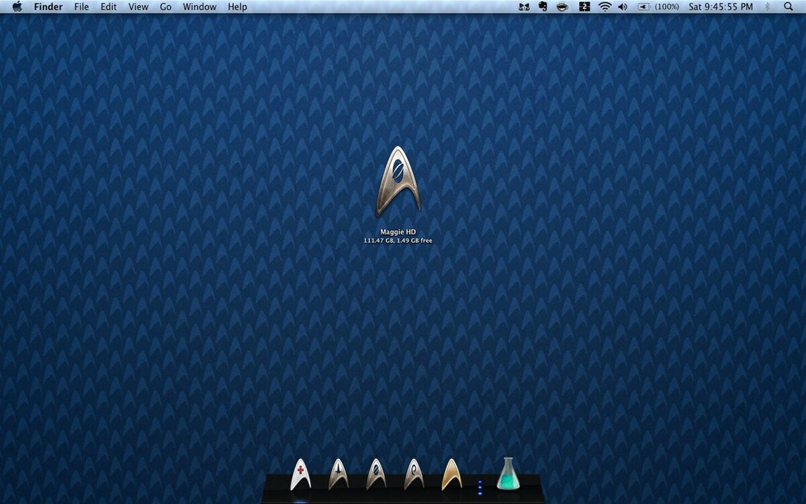Open the silver spiral-emblem badge in Dock
Viewport: 806px width, 504px height.
[x=414, y=474]
